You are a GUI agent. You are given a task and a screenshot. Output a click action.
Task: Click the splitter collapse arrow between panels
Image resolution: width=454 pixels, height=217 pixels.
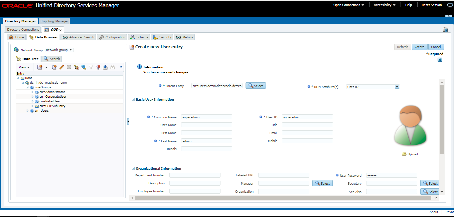click(x=128, y=122)
